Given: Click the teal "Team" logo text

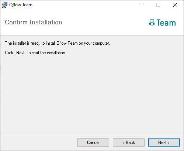Looking at the screenshot, I should pyautogui.click(x=166, y=23).
